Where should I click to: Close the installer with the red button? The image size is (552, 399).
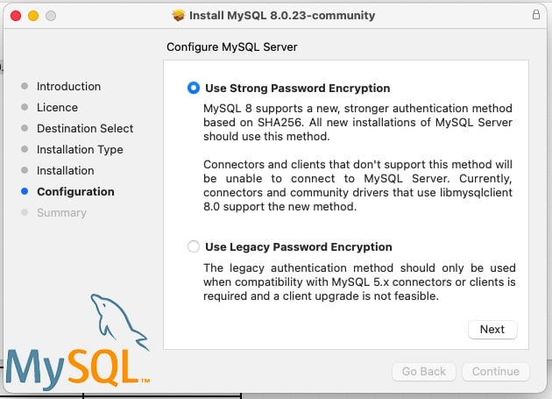coord(17,16)
